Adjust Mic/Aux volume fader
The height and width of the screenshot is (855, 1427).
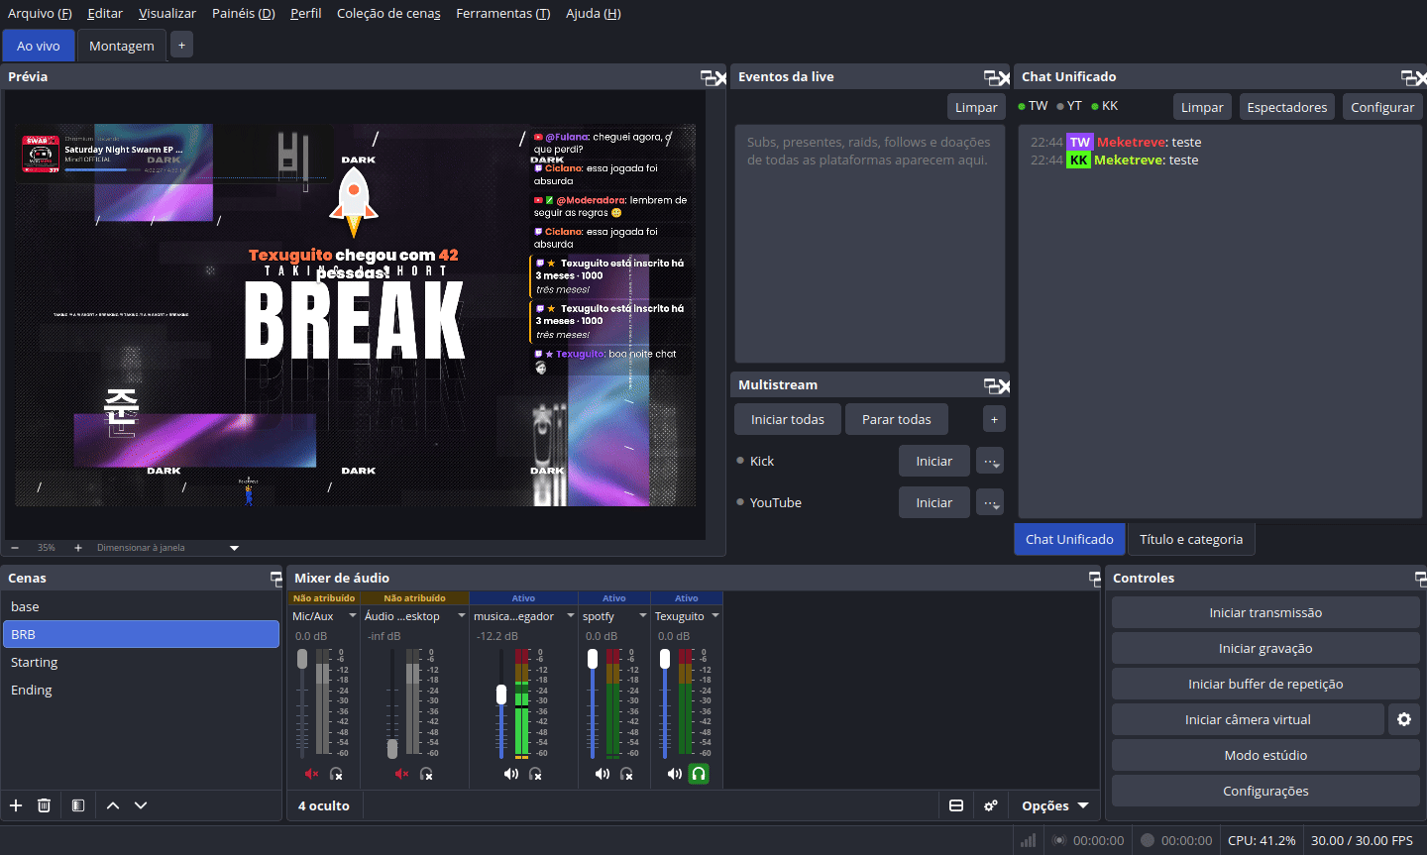coord(302,660)
